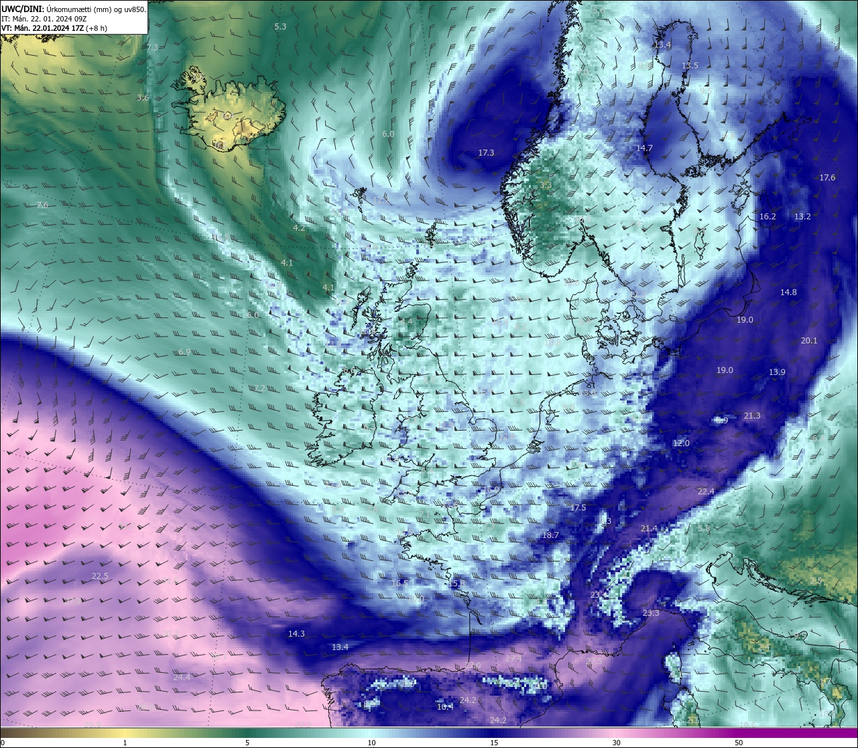The height and width of the screenshot is (748, 858).
Task: Click the 23.3 value near the Mediterranean coast
Action: [x=651, y=613]
